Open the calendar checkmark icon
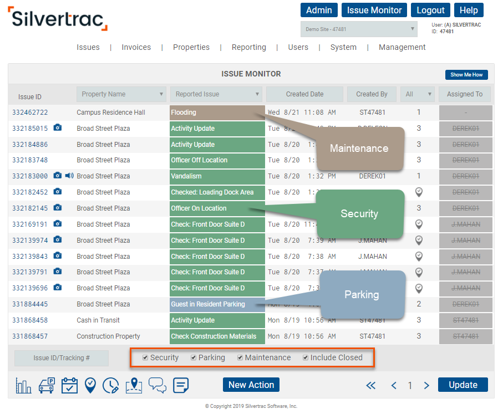Screen dimensions: 503x414 (70, 385)
